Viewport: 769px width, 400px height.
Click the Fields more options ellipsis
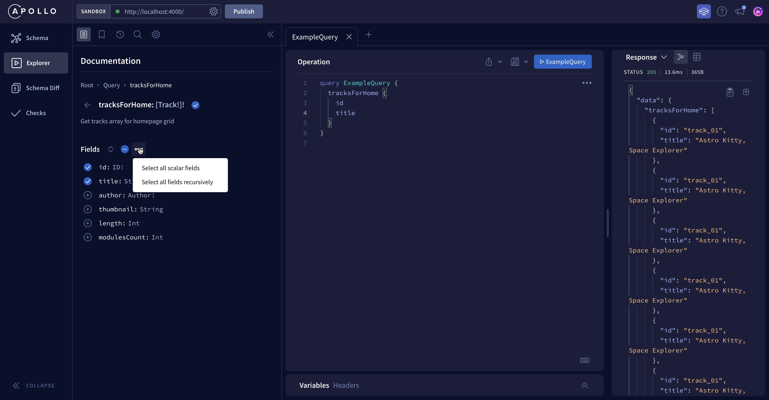click(138, 150)
